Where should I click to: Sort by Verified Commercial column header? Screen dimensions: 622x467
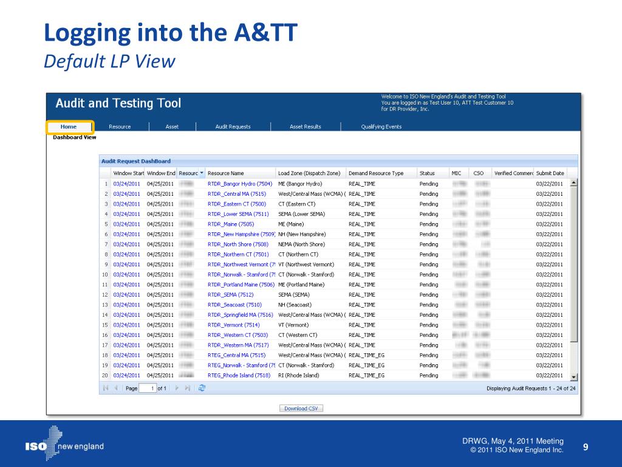point(513,173)
